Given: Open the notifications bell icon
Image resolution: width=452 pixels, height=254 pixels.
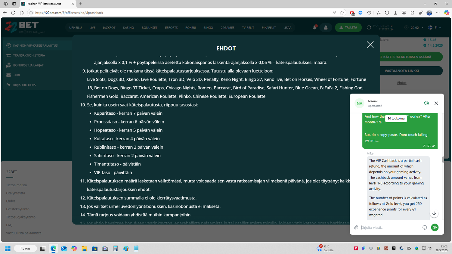Looking at the screenshot, I should click(315, 27).
